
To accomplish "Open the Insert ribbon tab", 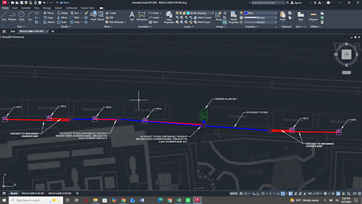I will (15, 8).
